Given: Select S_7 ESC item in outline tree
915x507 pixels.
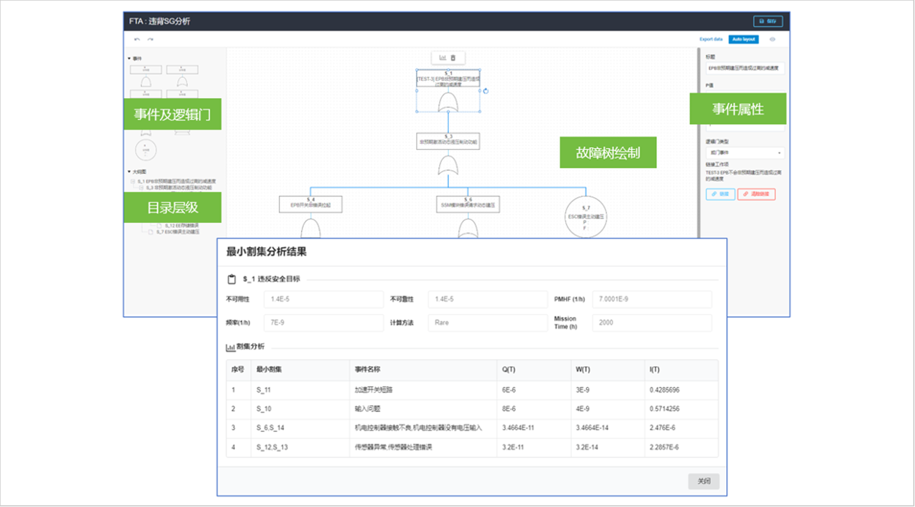Looking at the screenshot, I should tap(177, 232).
